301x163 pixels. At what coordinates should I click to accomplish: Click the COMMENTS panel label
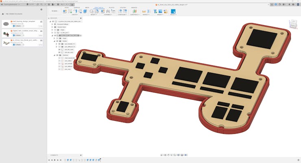click(54, 155)
